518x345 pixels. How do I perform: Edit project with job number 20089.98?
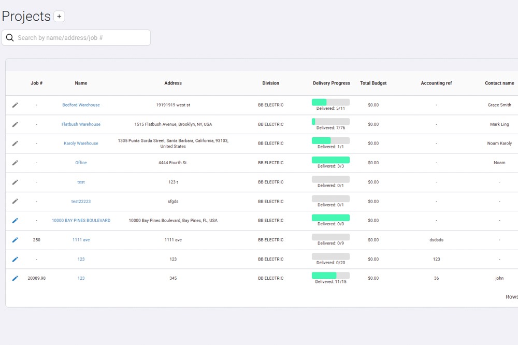(15, 278)
